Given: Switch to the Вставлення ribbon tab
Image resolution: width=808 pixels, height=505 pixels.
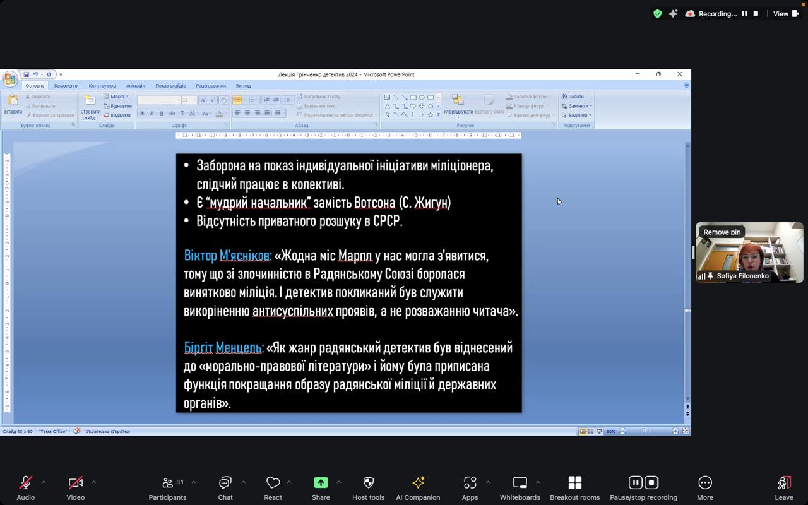Looking at the screenshot, I should [66, 86].
